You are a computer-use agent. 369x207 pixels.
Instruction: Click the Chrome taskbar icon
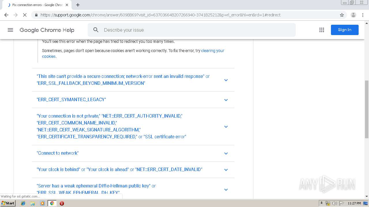(52, 203)
